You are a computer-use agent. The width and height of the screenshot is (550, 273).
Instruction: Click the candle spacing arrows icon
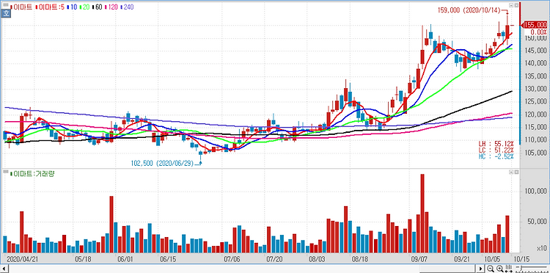click(x=509, y=269)
